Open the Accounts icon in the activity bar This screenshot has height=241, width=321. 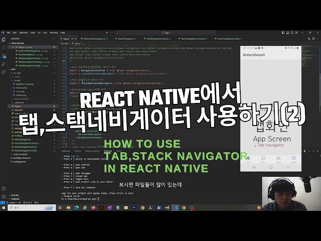click(x=4, y=189)
